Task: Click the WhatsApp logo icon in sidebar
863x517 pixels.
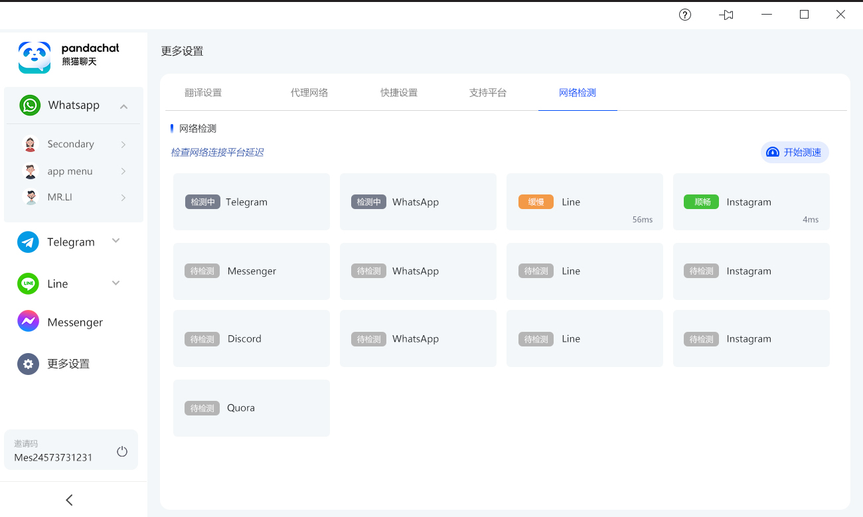Action: pyautogui.click(x=30, y=106)
